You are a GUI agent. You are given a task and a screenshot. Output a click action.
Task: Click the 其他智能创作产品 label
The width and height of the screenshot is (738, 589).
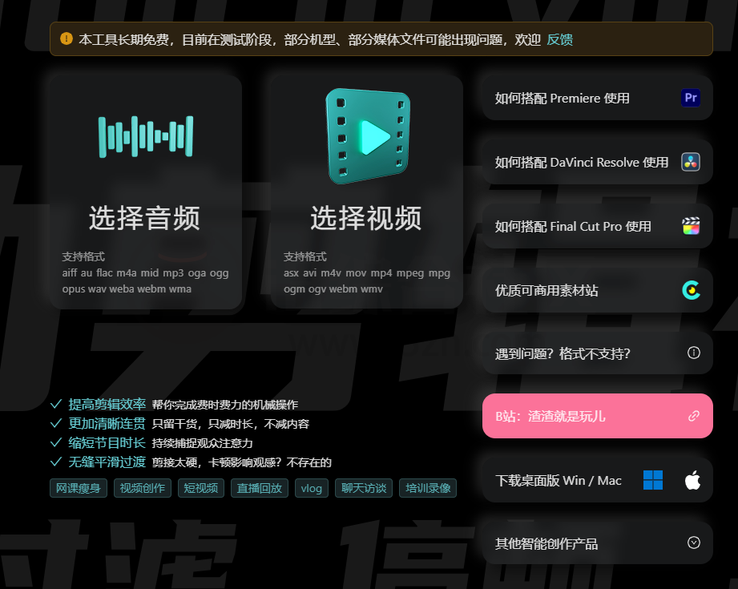point(546,544)
